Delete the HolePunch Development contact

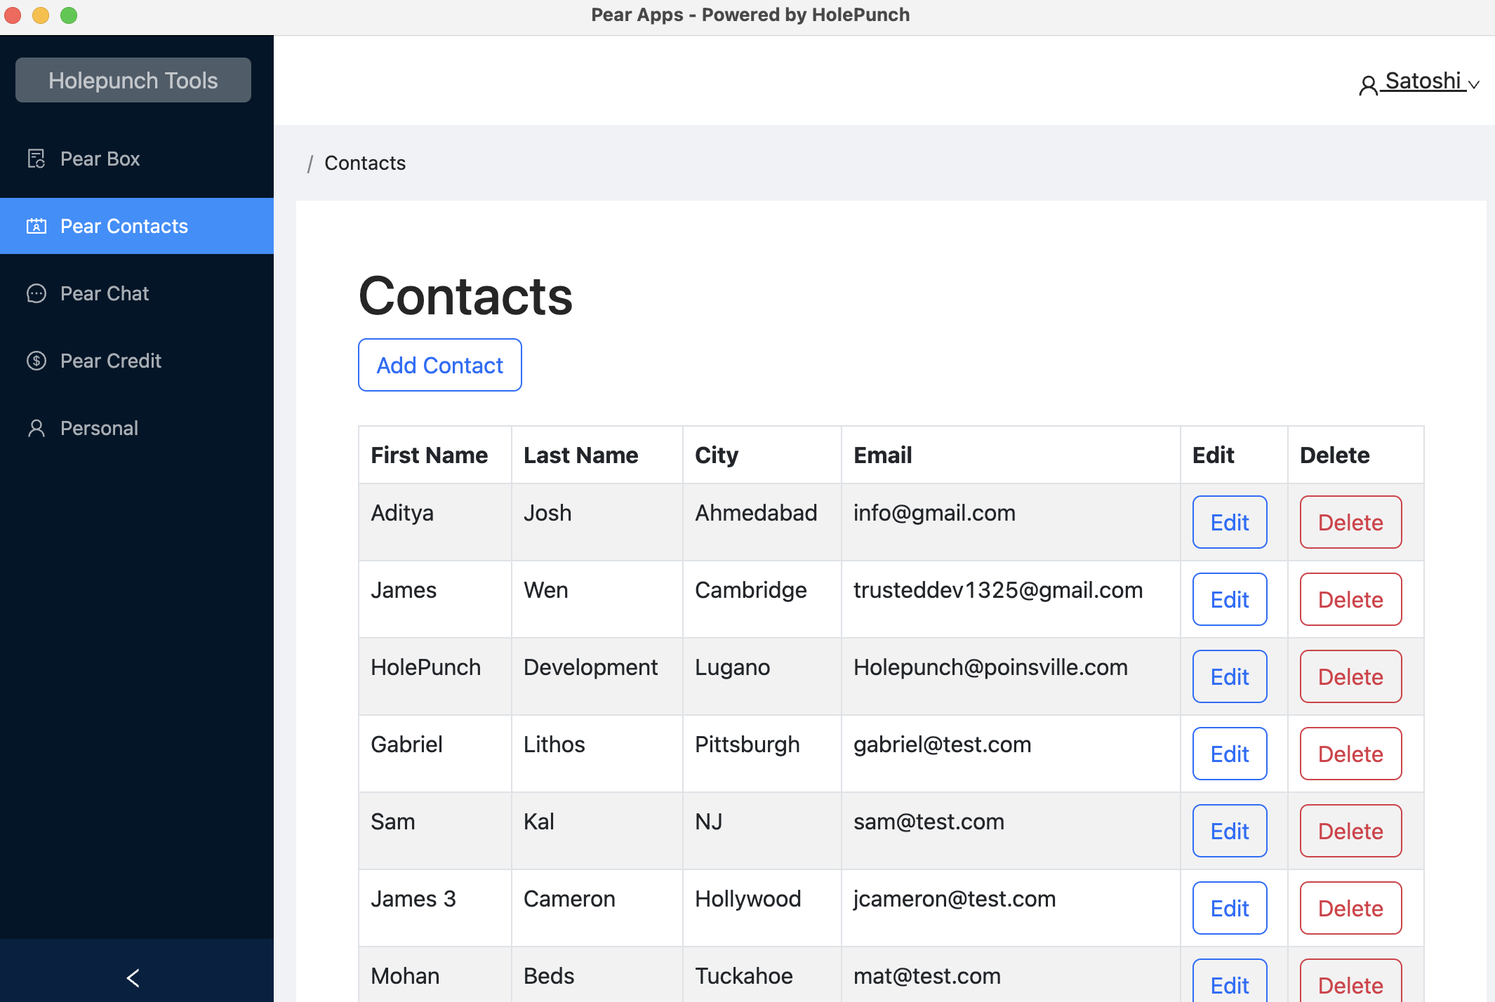pyautogui.click(x=1350, y=676)
